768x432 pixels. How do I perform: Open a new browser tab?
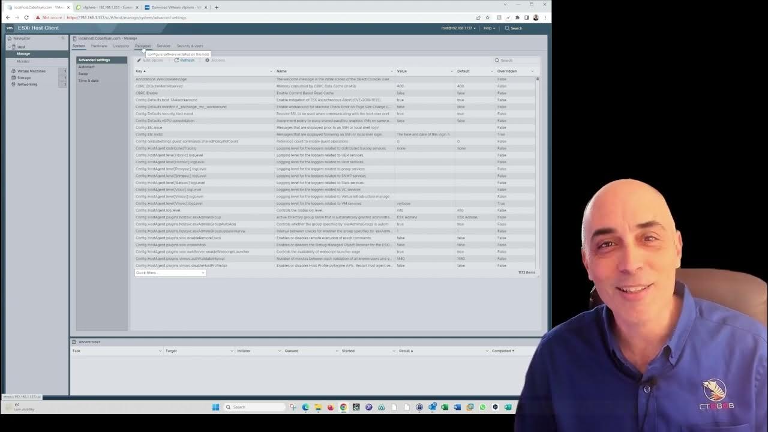tap(217, 7)
